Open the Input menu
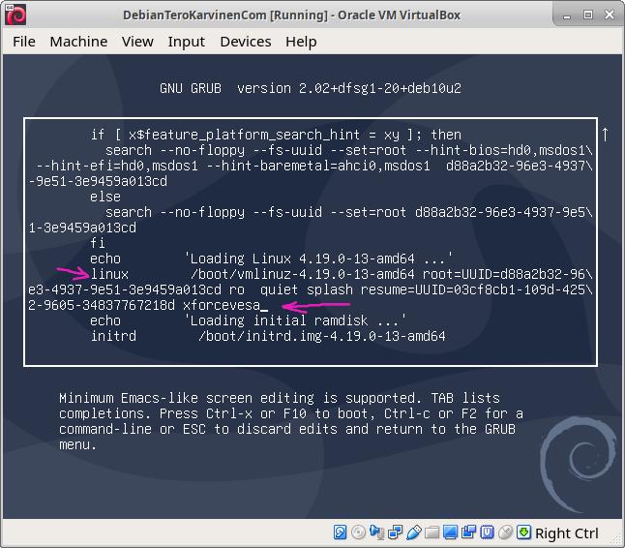 tap(186, 41)
